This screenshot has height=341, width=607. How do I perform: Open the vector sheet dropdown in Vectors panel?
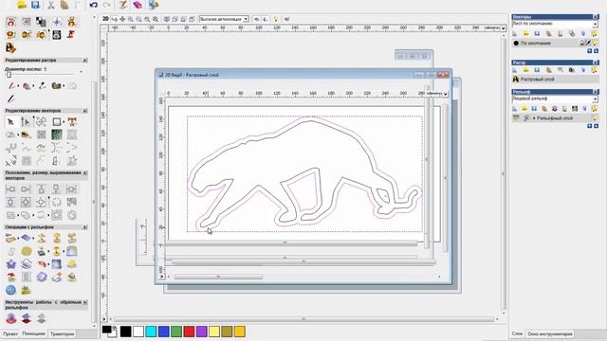595,24
